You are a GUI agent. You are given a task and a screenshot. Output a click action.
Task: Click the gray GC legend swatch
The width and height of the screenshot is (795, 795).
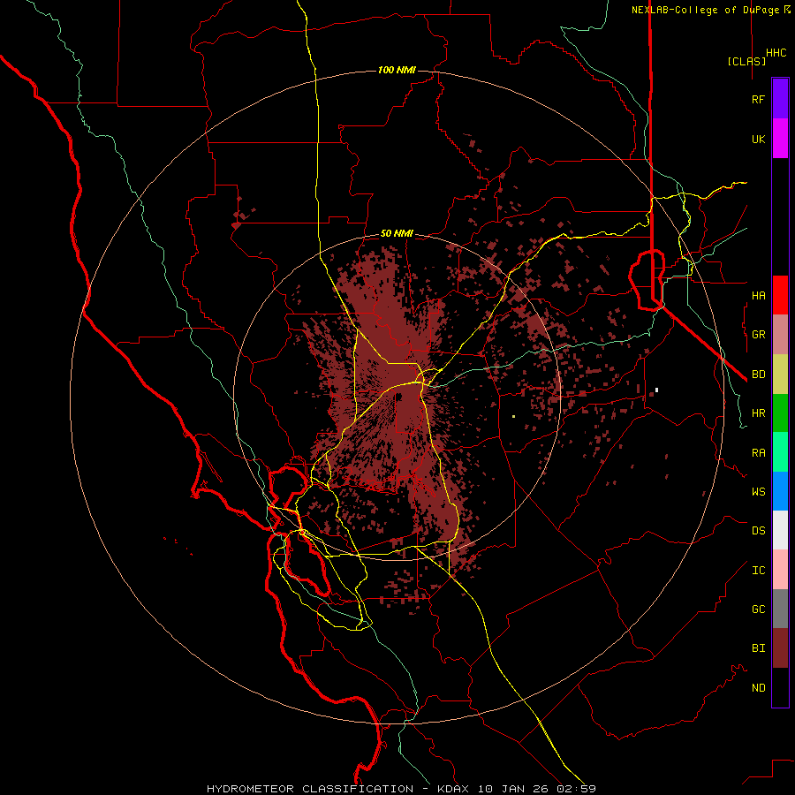(x=780, y=609)
